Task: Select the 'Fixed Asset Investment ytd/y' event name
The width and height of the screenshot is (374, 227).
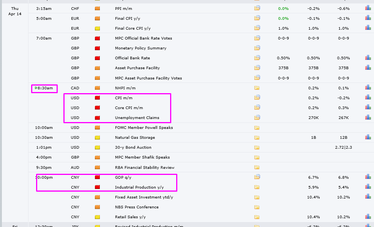Action: click(144, 197)
